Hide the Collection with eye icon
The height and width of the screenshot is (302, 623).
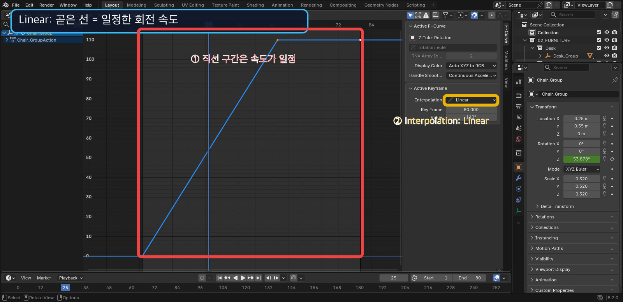pyautogui.click(x=607, y=33)
